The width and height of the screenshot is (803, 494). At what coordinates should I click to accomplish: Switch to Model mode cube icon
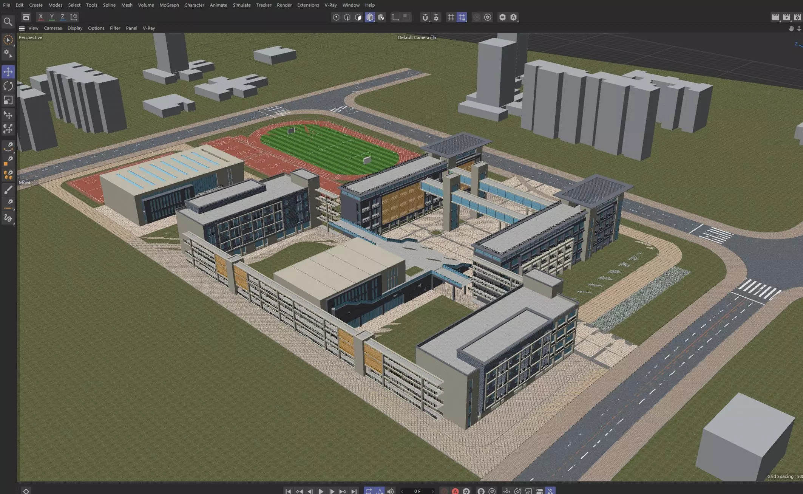point(370,17)
